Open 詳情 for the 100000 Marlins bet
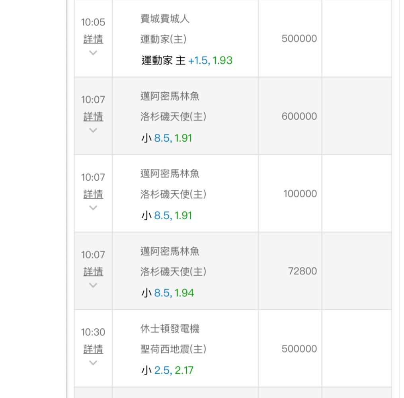The height and width of the screenshot is (398, 404). [x=93, y=194]
